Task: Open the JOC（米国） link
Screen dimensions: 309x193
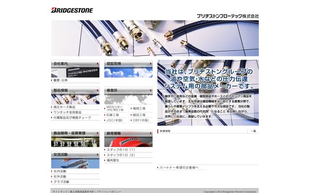Action: tap(114, 120)
